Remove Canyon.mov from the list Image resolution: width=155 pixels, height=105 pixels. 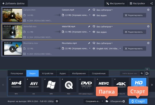point(148,10)
